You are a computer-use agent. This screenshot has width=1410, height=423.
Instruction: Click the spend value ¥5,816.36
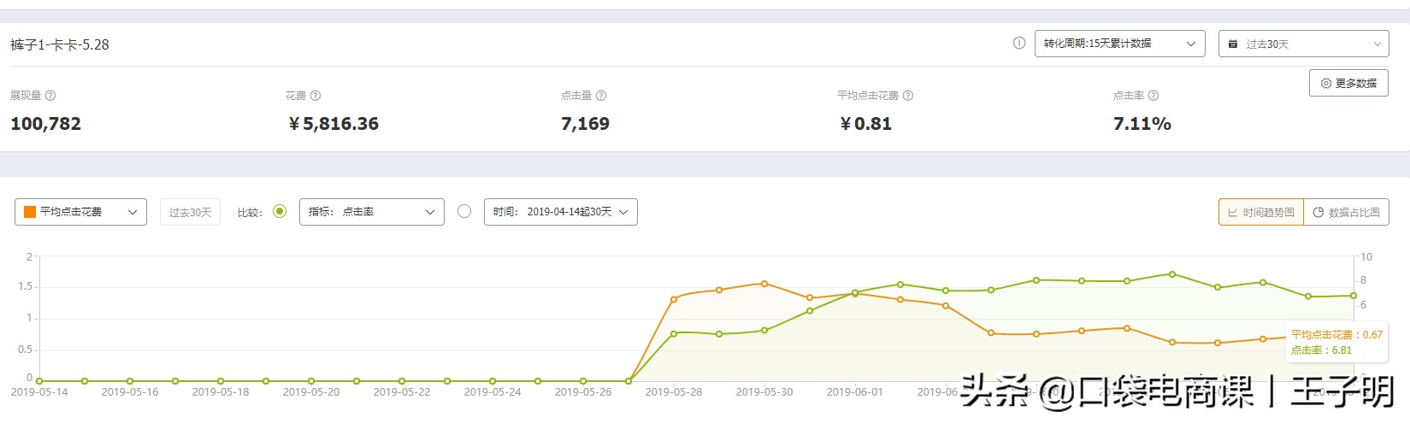333,124
